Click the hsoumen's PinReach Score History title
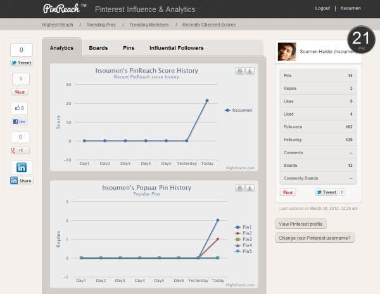The height and width of the screenshot is (294, 380). [x=147, y=71]
